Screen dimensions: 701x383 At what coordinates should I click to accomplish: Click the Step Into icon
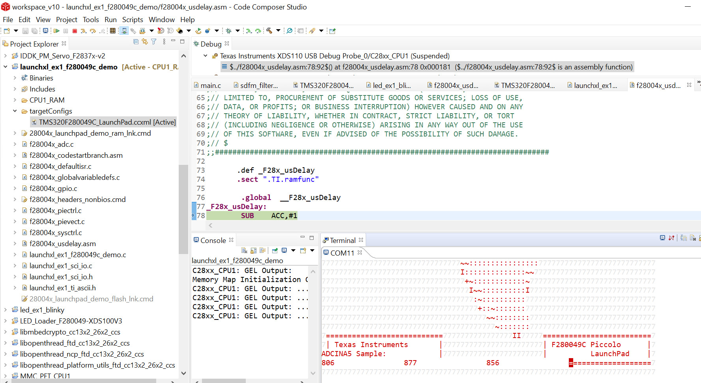pyautogui.click(x=84, y=31)
